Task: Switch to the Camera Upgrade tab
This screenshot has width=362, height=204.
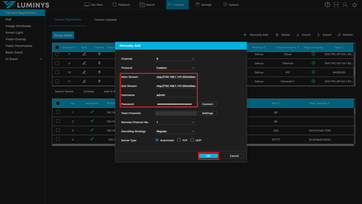Action: coord(105,20)
